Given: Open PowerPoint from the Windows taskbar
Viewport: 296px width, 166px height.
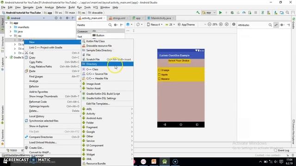Looking at the screenshot, I should click(154, 162).
